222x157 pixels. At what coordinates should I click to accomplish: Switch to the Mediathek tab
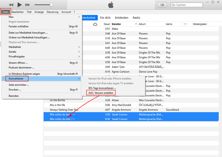pos(90,18)
